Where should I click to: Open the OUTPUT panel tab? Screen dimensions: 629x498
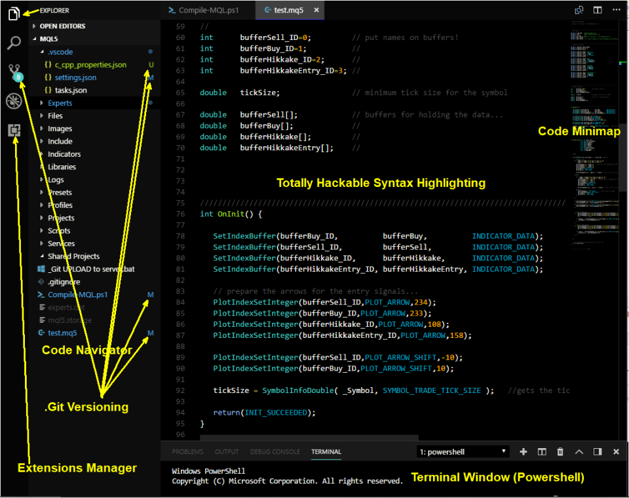click(x=227, y=452)
